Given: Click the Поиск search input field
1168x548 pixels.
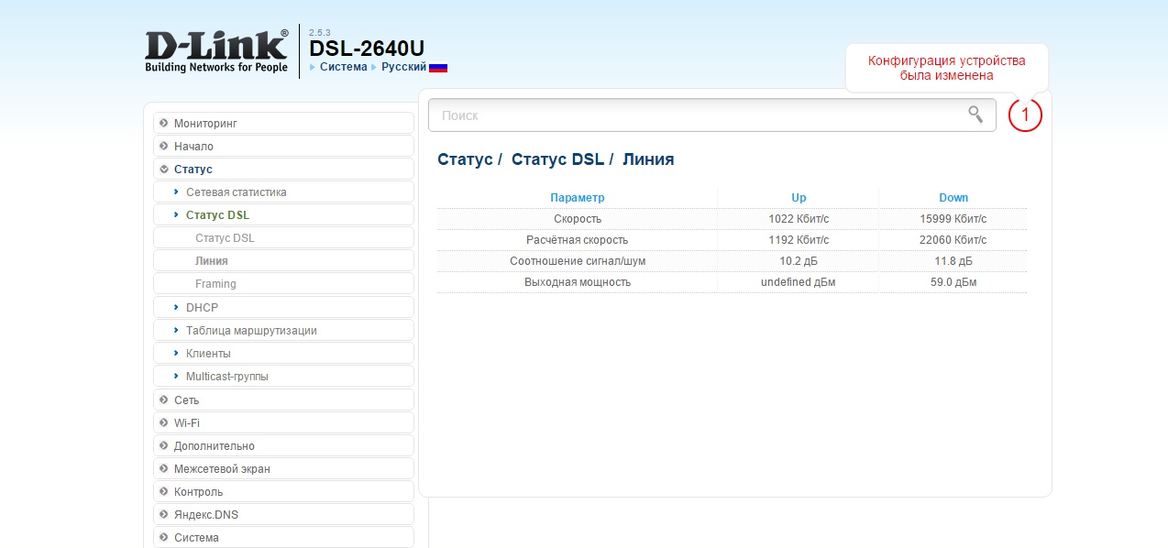Looking at the screenshot, I should [697, 115].
